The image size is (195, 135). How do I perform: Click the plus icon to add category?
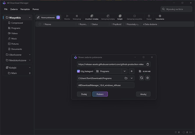pos(132,71)
